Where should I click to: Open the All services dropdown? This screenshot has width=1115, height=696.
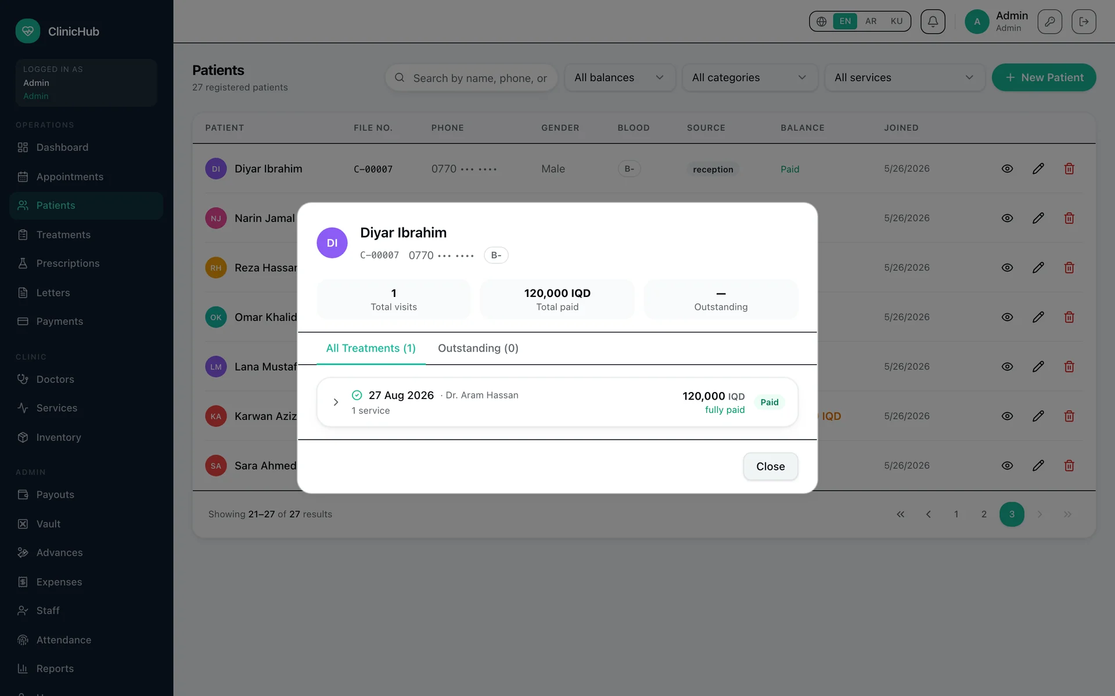pyautogui.click(x=905, y=77)
